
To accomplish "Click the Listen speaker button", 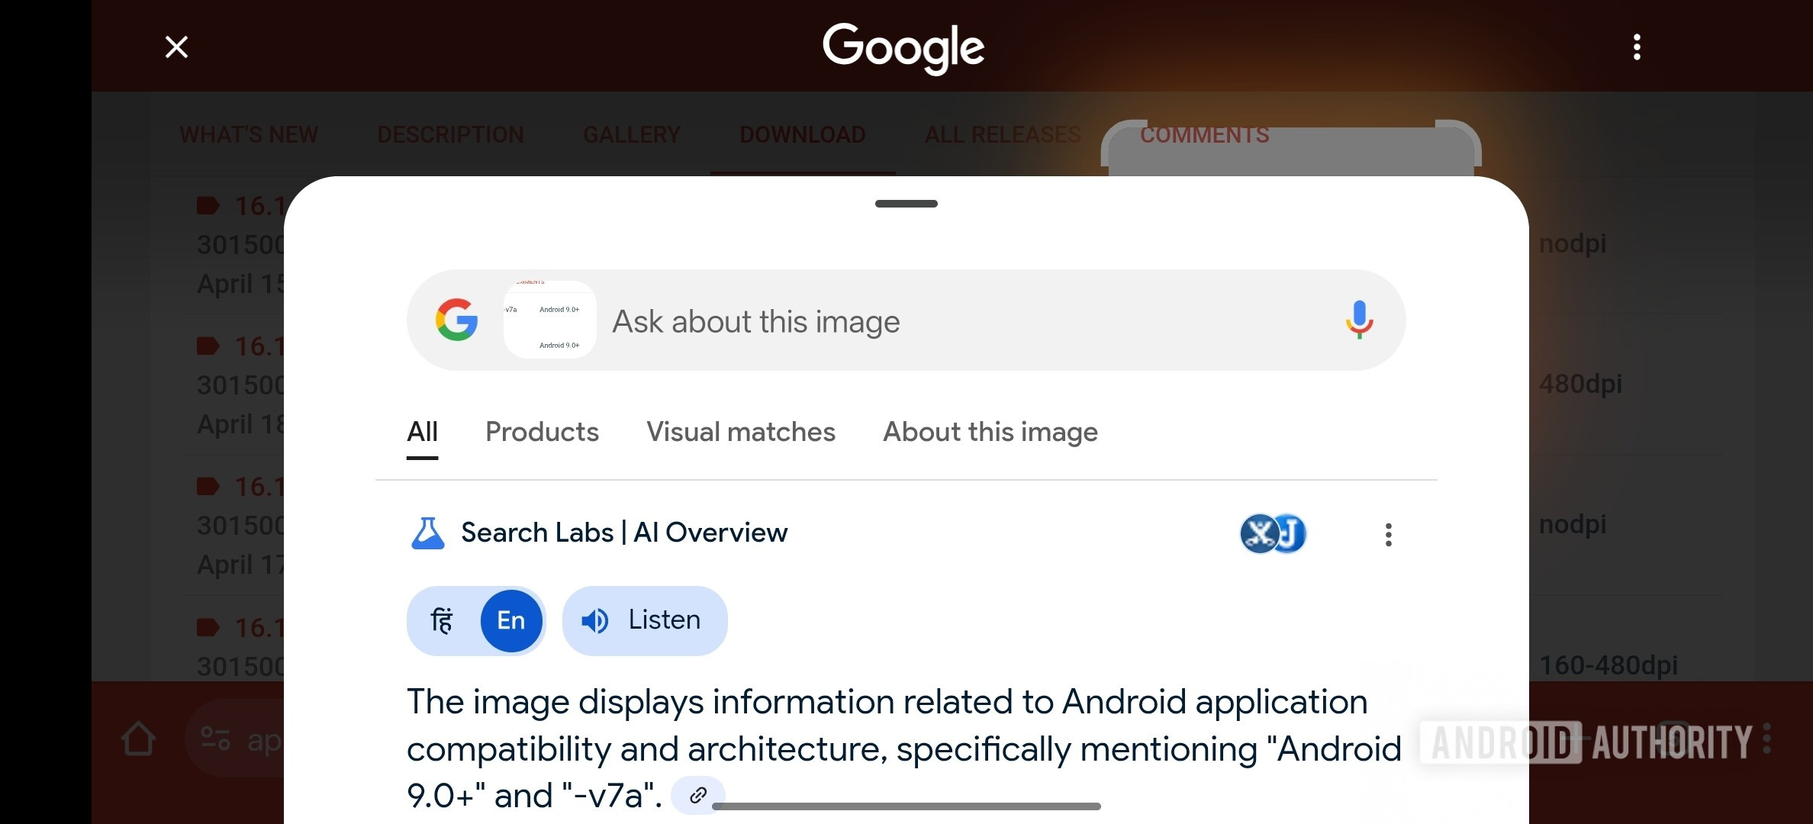I will click(x=645, y=620).
